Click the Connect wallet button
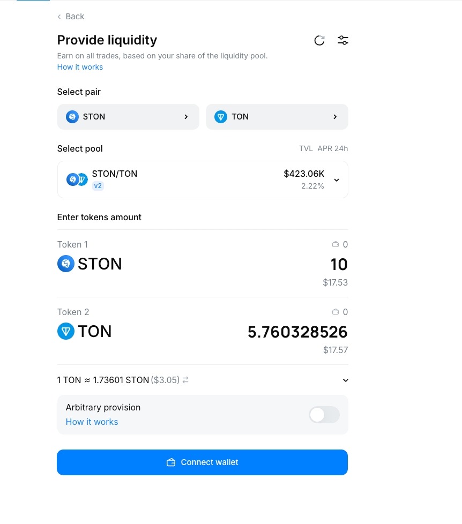This screenshot has width=462, height=524. click(x=202, y=462)
